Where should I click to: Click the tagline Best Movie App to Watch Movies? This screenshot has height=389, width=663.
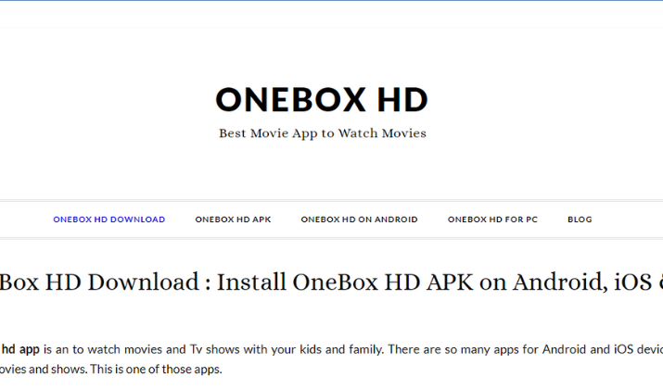[323, 133]
